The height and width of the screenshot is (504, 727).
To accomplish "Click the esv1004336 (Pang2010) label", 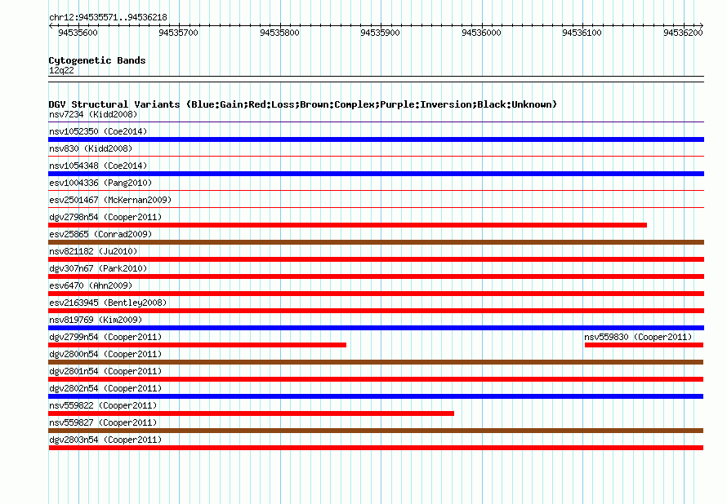I will (100, 183).
